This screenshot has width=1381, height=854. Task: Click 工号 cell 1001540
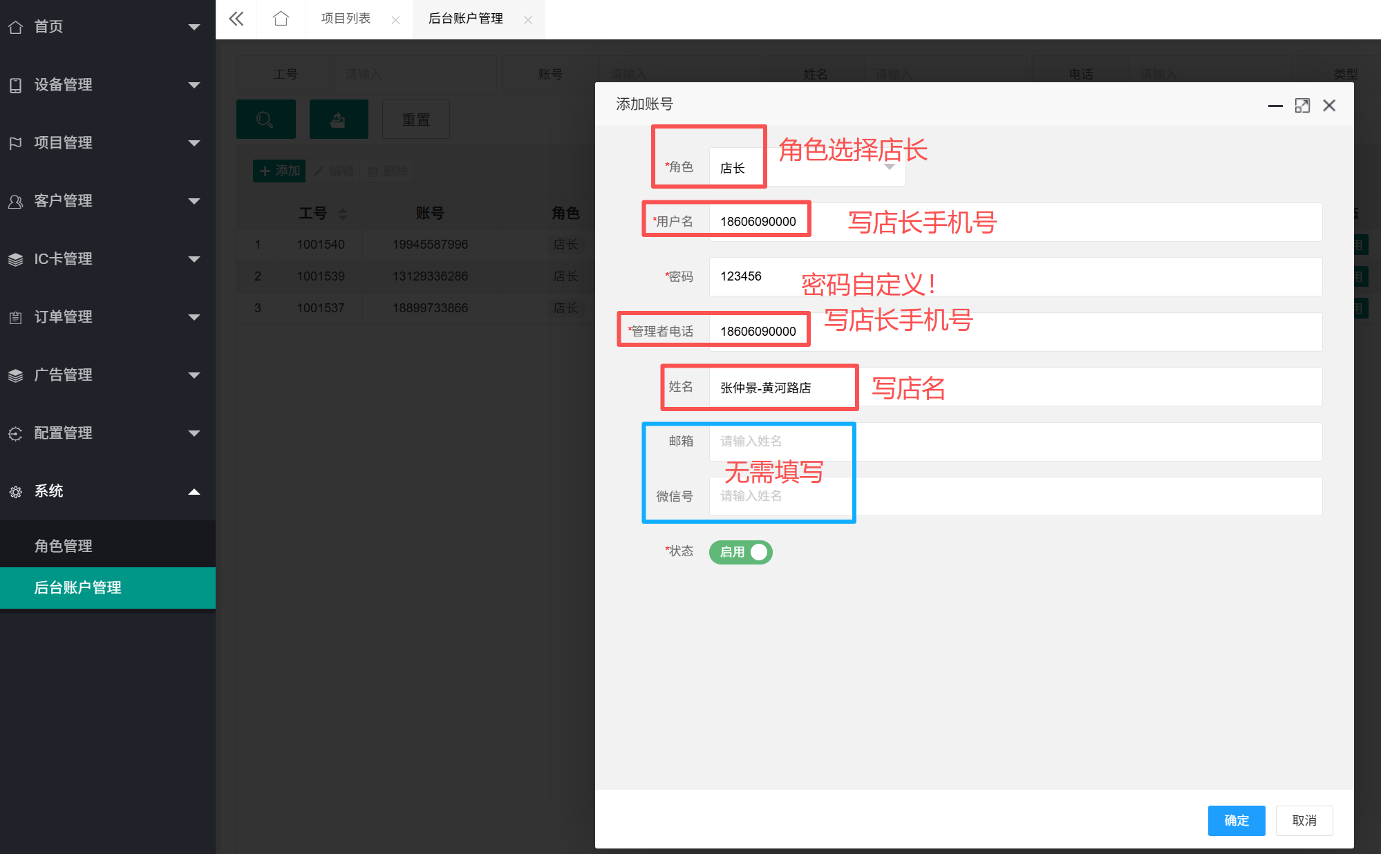pyautogui.click(x=321, y=245)
